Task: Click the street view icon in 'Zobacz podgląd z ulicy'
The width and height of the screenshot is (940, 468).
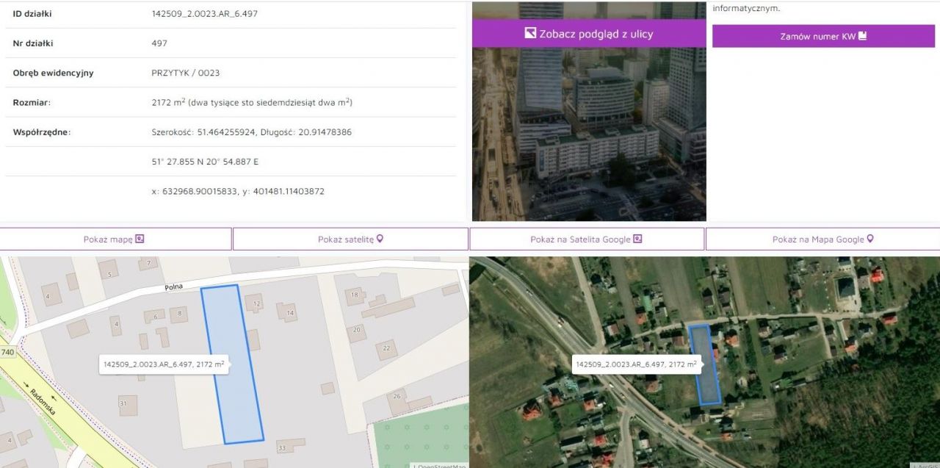Action: 529,32
